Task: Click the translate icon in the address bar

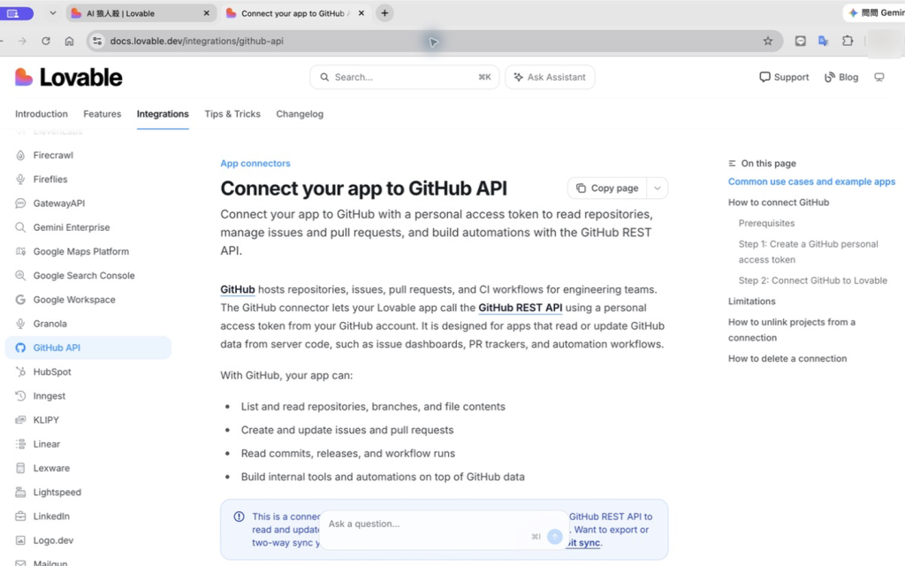Action: pyautogui.click(x=824, y=41)
